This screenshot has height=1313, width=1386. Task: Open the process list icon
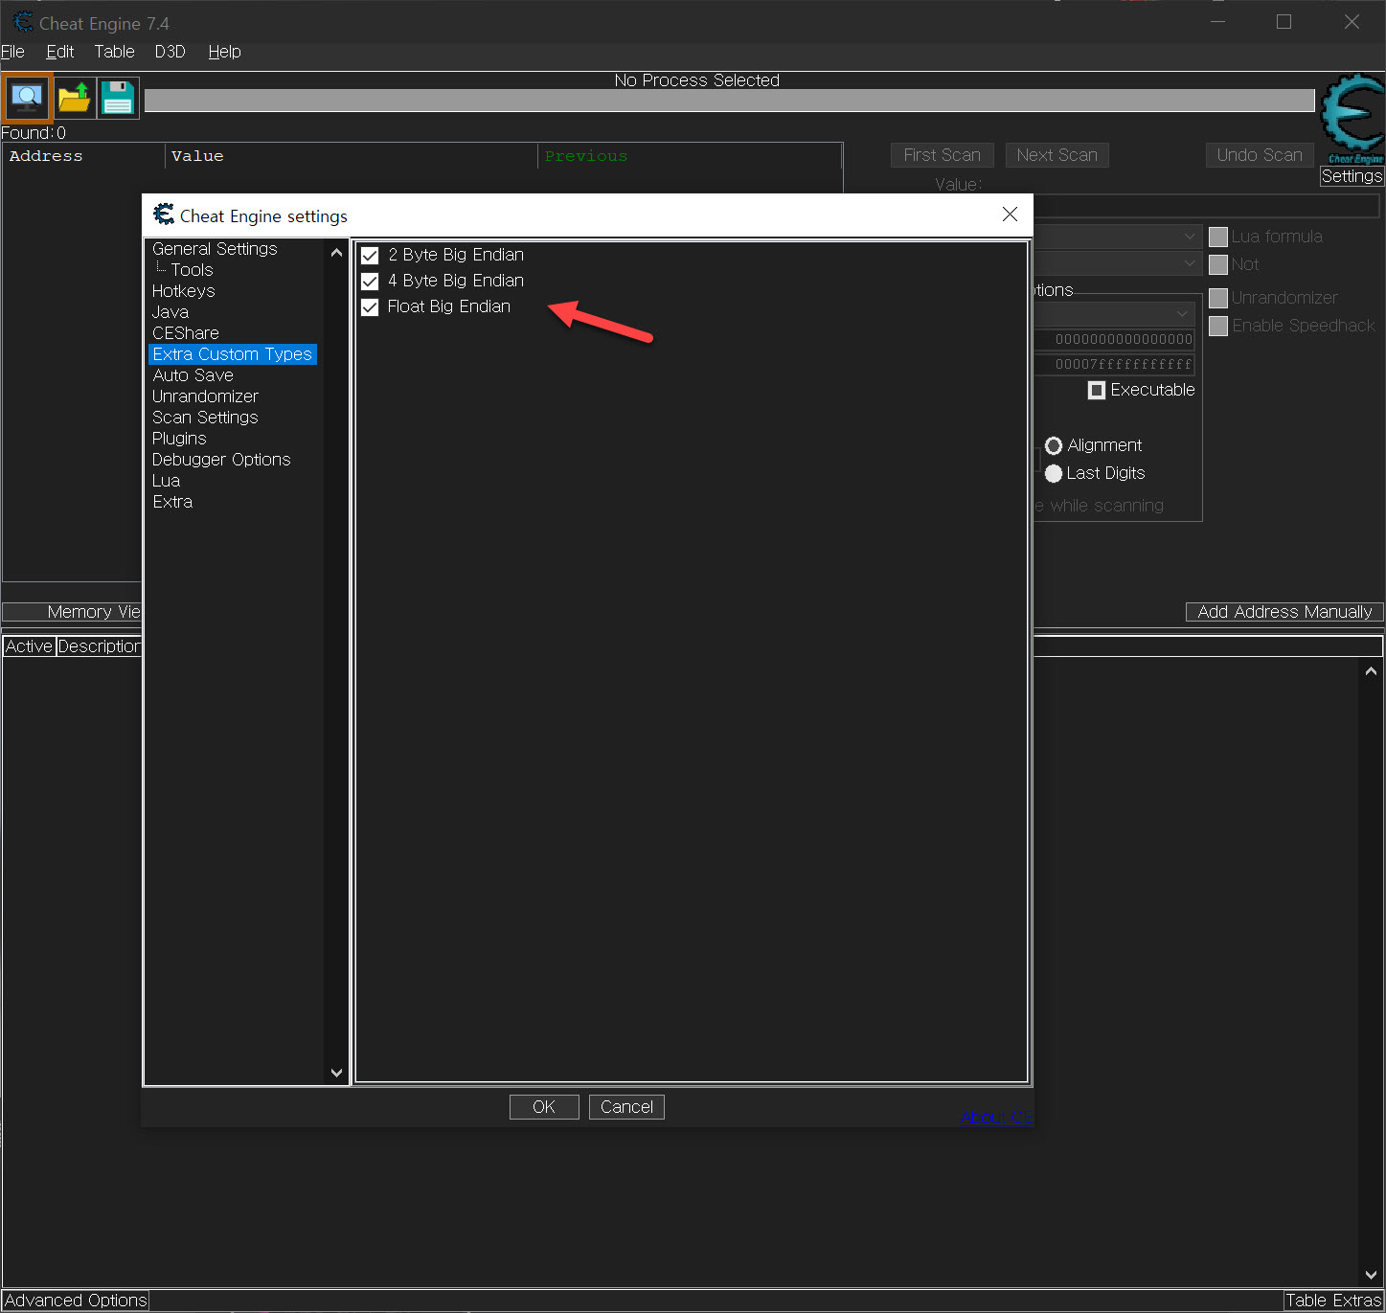coord(27,97)
